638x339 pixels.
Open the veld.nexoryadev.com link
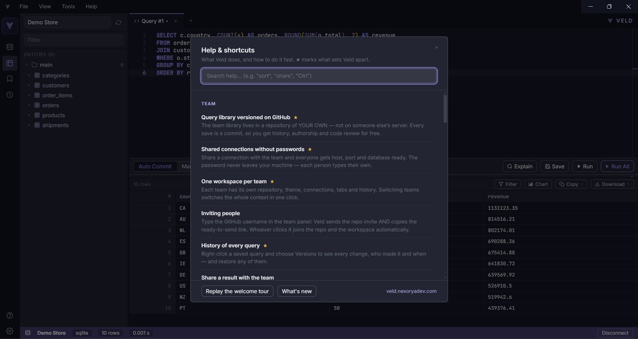coord(411,291)
